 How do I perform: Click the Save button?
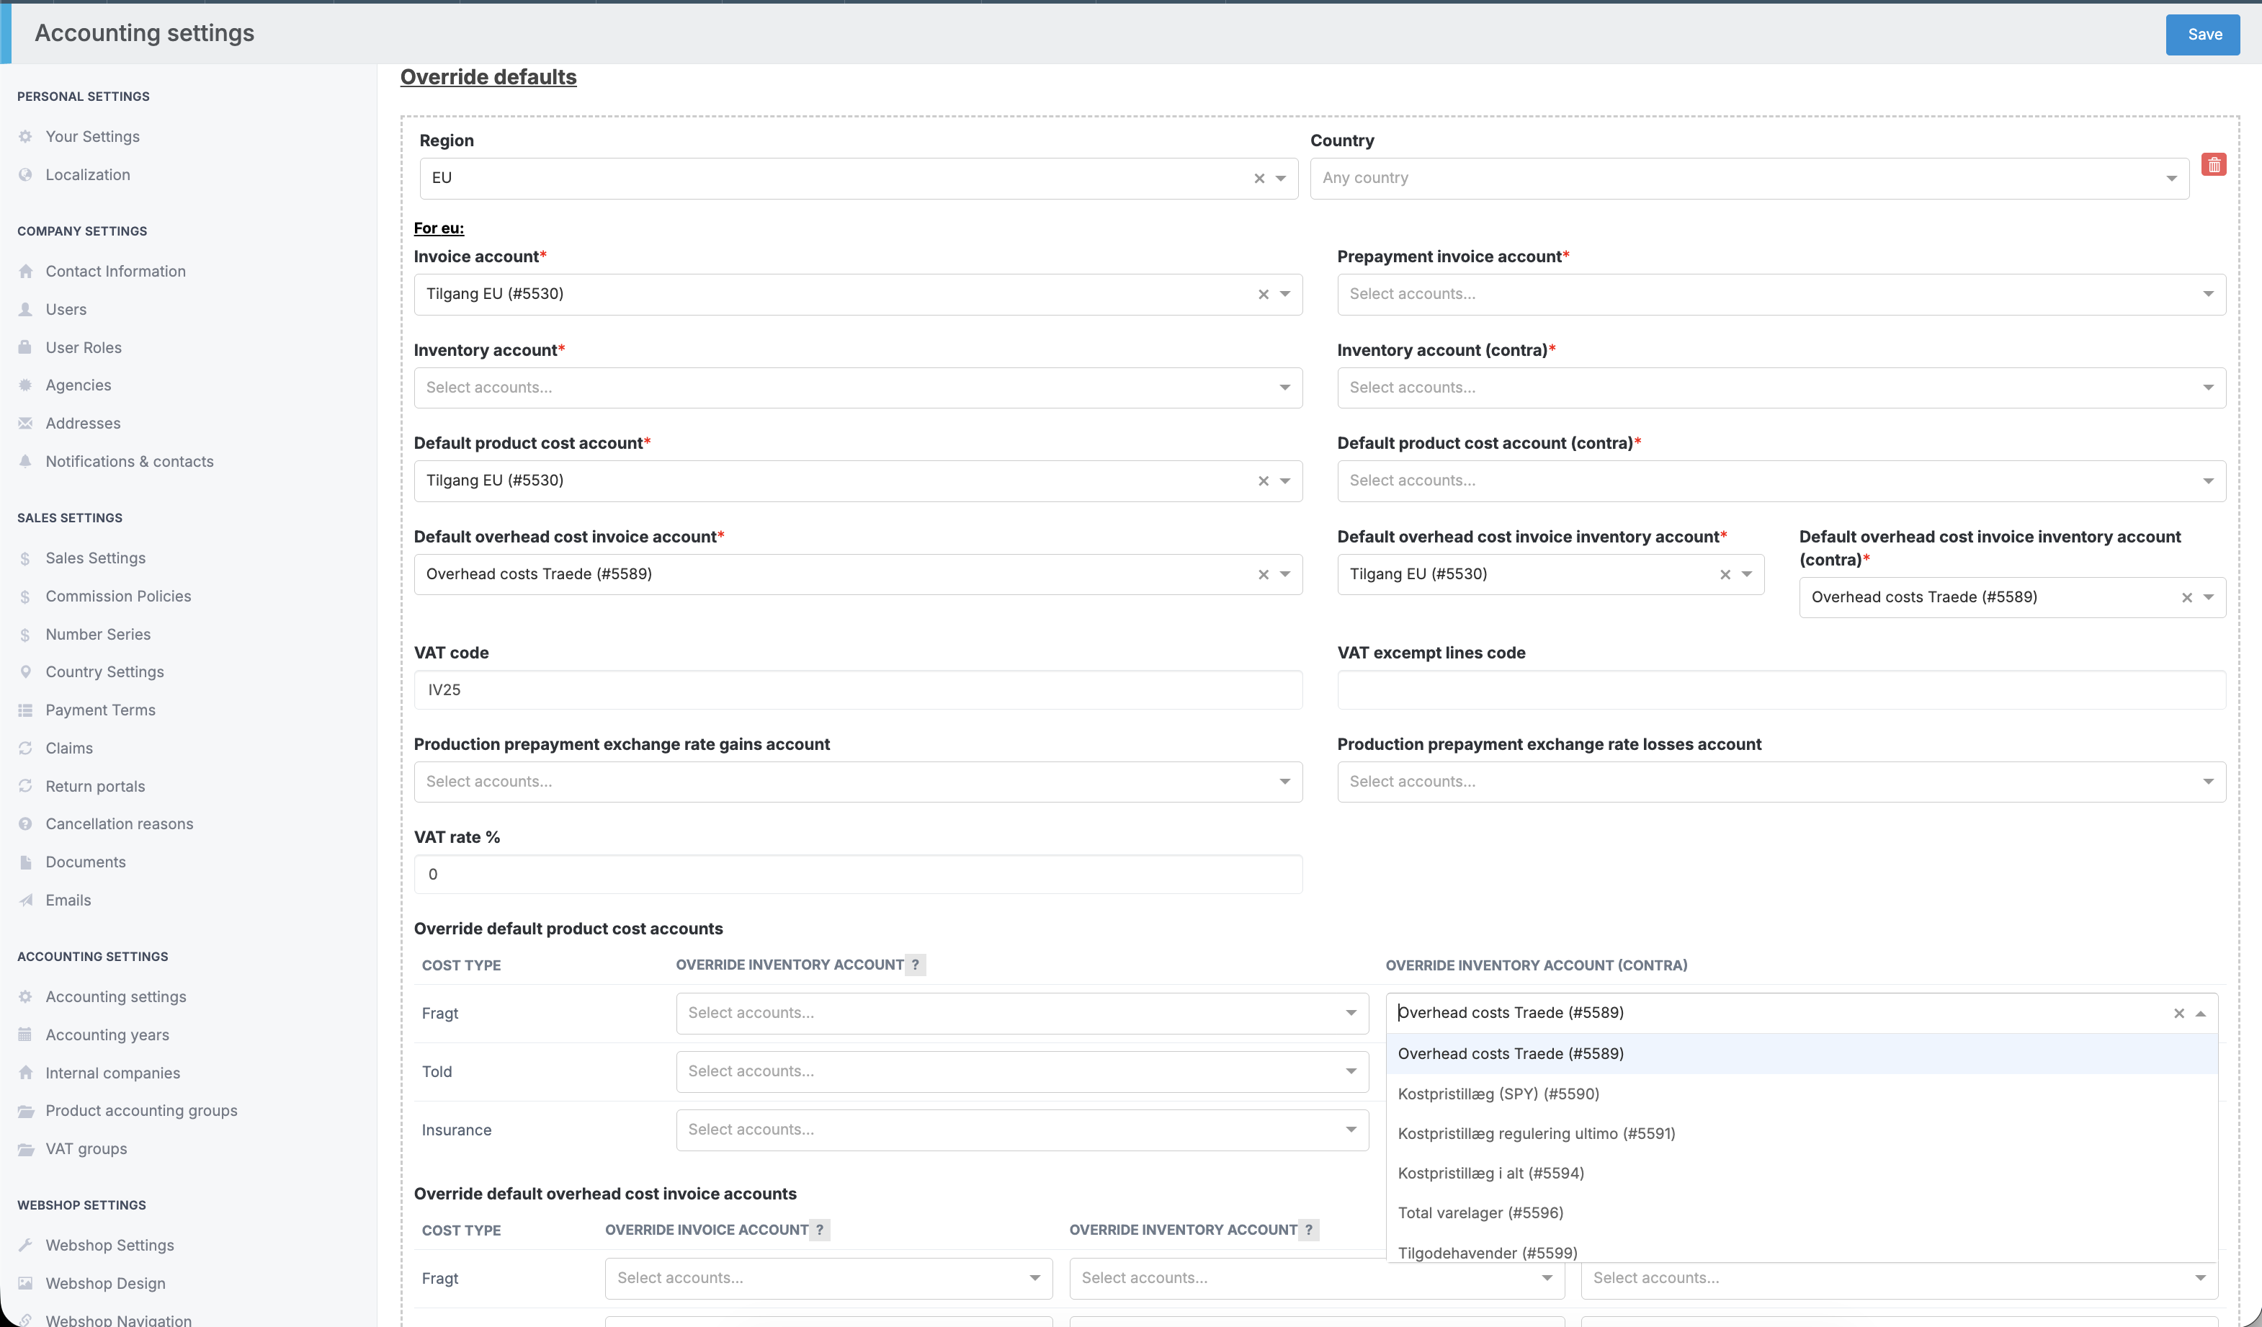(x=2204, y=34)
